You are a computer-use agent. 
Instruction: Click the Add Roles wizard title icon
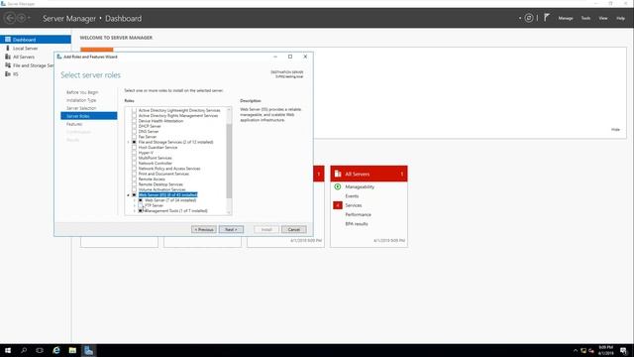[x=59, y=57]
